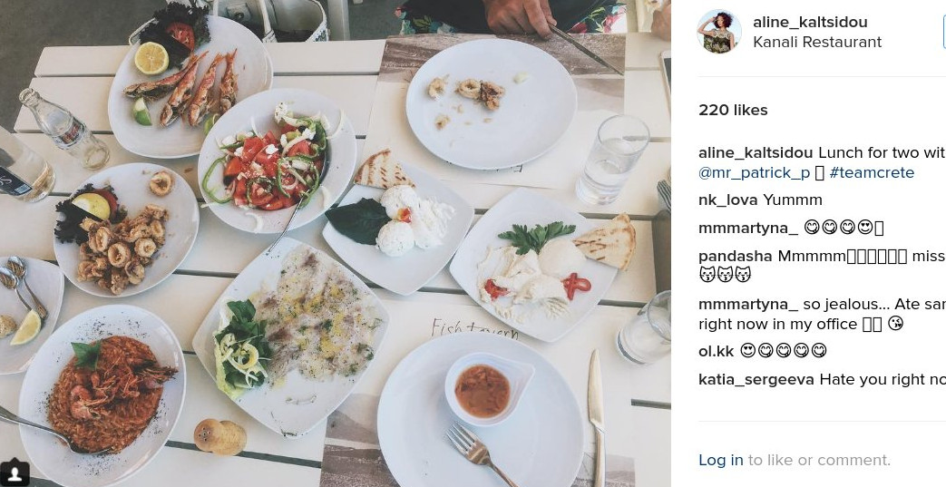Click the tagged-people icon on the photo

point(14,472)
